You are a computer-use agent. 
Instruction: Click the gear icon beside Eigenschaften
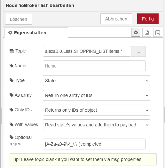pyautogui.click(x=10, y=33)
